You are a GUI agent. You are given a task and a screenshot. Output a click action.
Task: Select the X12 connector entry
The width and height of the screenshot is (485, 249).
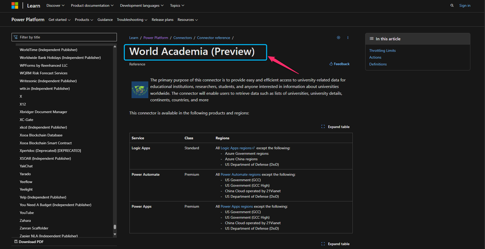click(23, 104)
